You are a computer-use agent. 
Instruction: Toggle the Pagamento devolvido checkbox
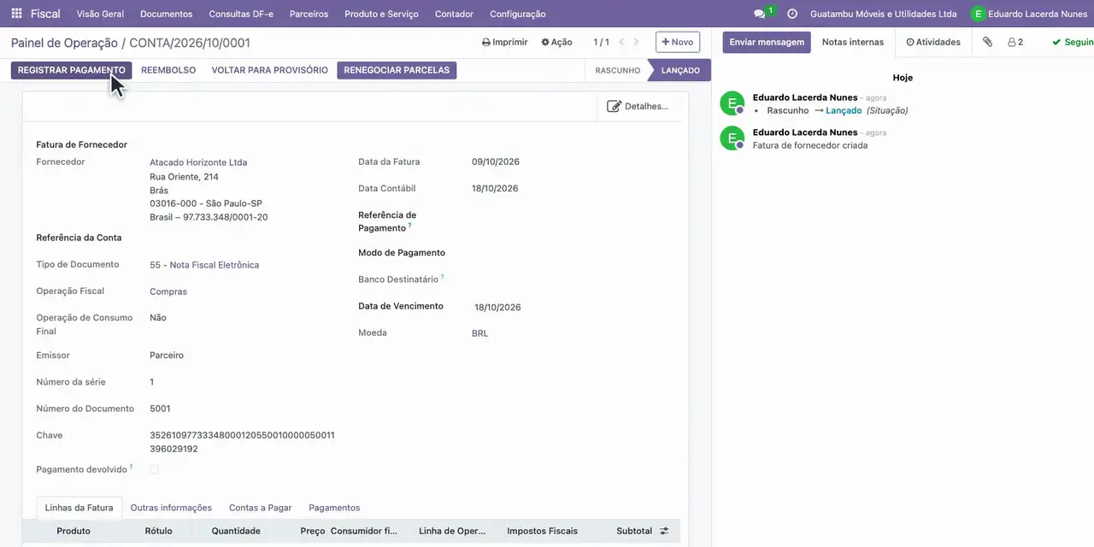point(155,469)
